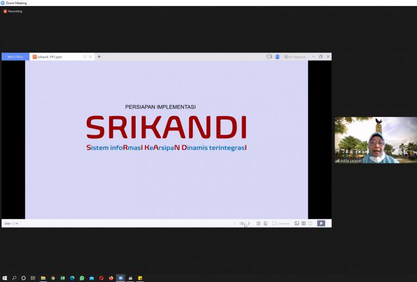Click the Comment button in status bar
This screenshot has width=417, height=282.
click(x=281, y=223)
